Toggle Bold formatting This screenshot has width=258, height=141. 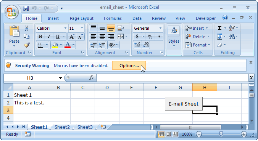(x=40, y=37)
